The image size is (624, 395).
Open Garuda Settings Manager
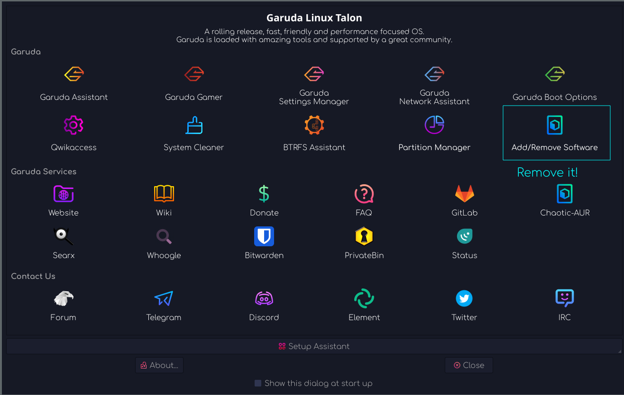(x=313, y=74)
